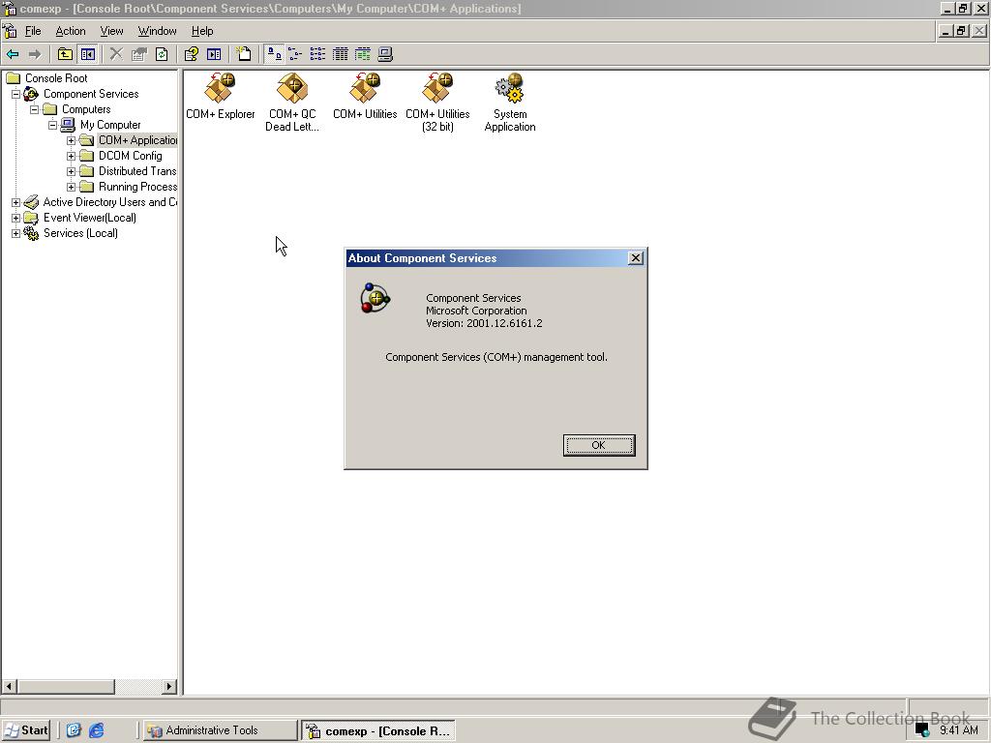Image resolution: width=991 pixels, height=743 pixels.
Task: Click the Back arrow toolbar icon
Action: coord(13,54)
